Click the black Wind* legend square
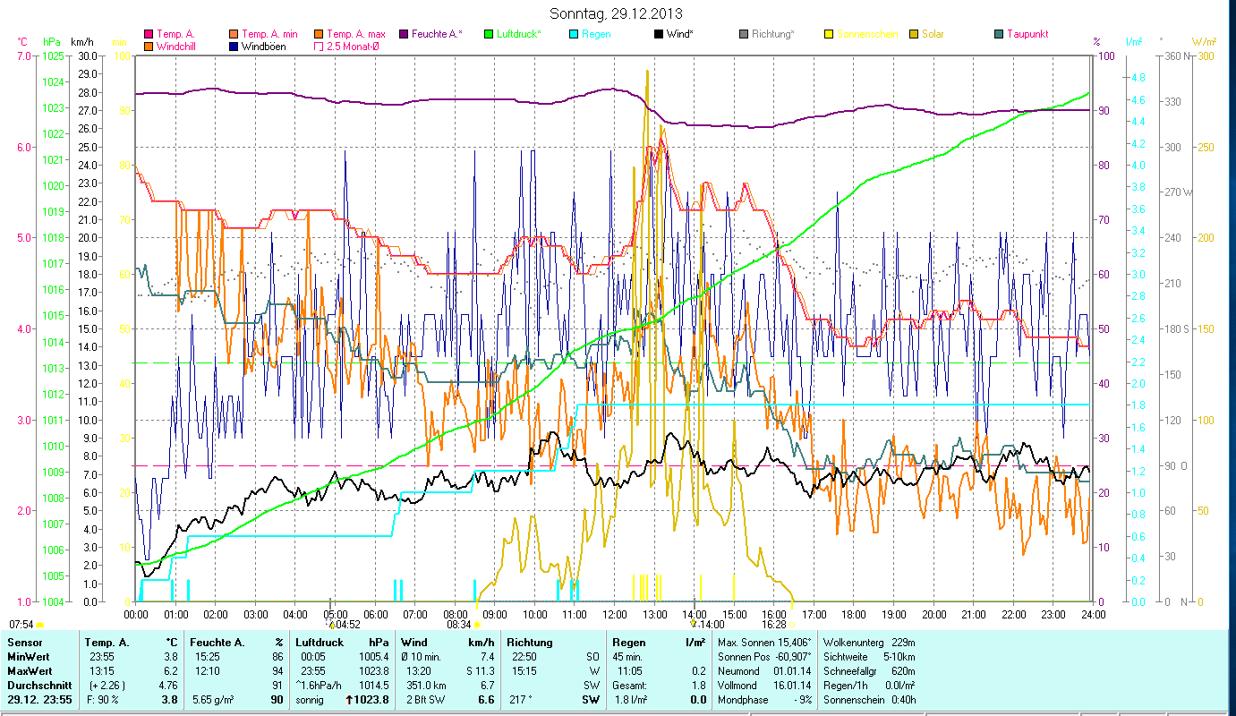The image size is (1236, 716). coord(659,34)
